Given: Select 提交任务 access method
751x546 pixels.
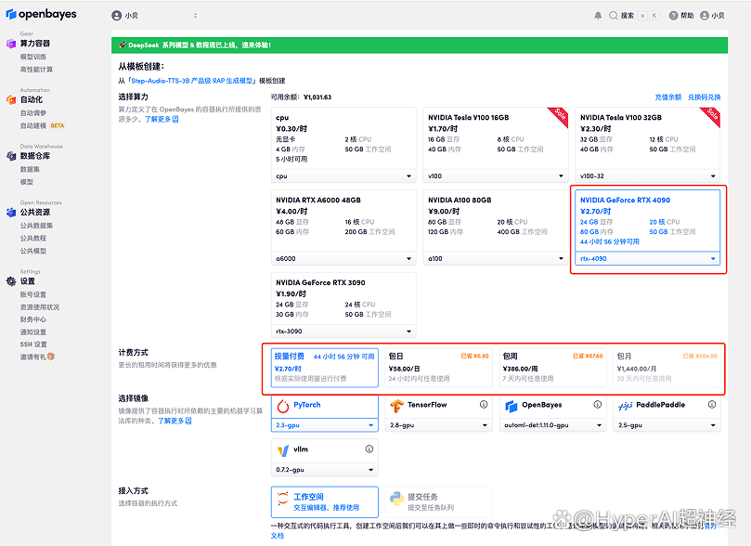Looking at the screenshot, I should 439,502.
